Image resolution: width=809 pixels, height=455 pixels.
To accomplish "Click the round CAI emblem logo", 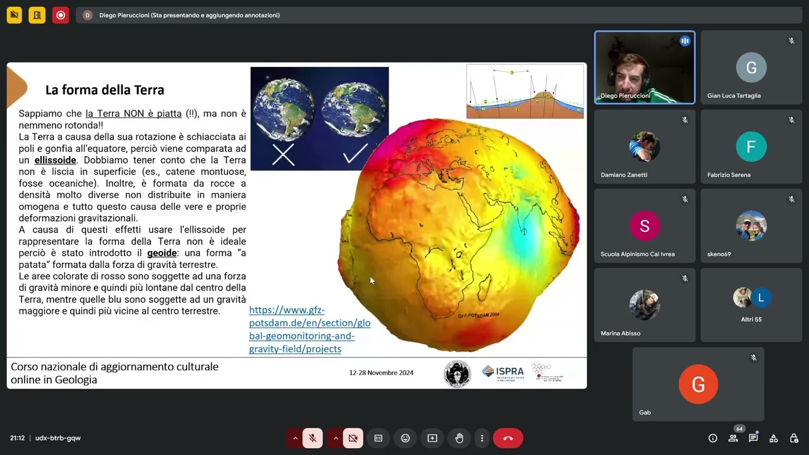I will coord(457,373).
